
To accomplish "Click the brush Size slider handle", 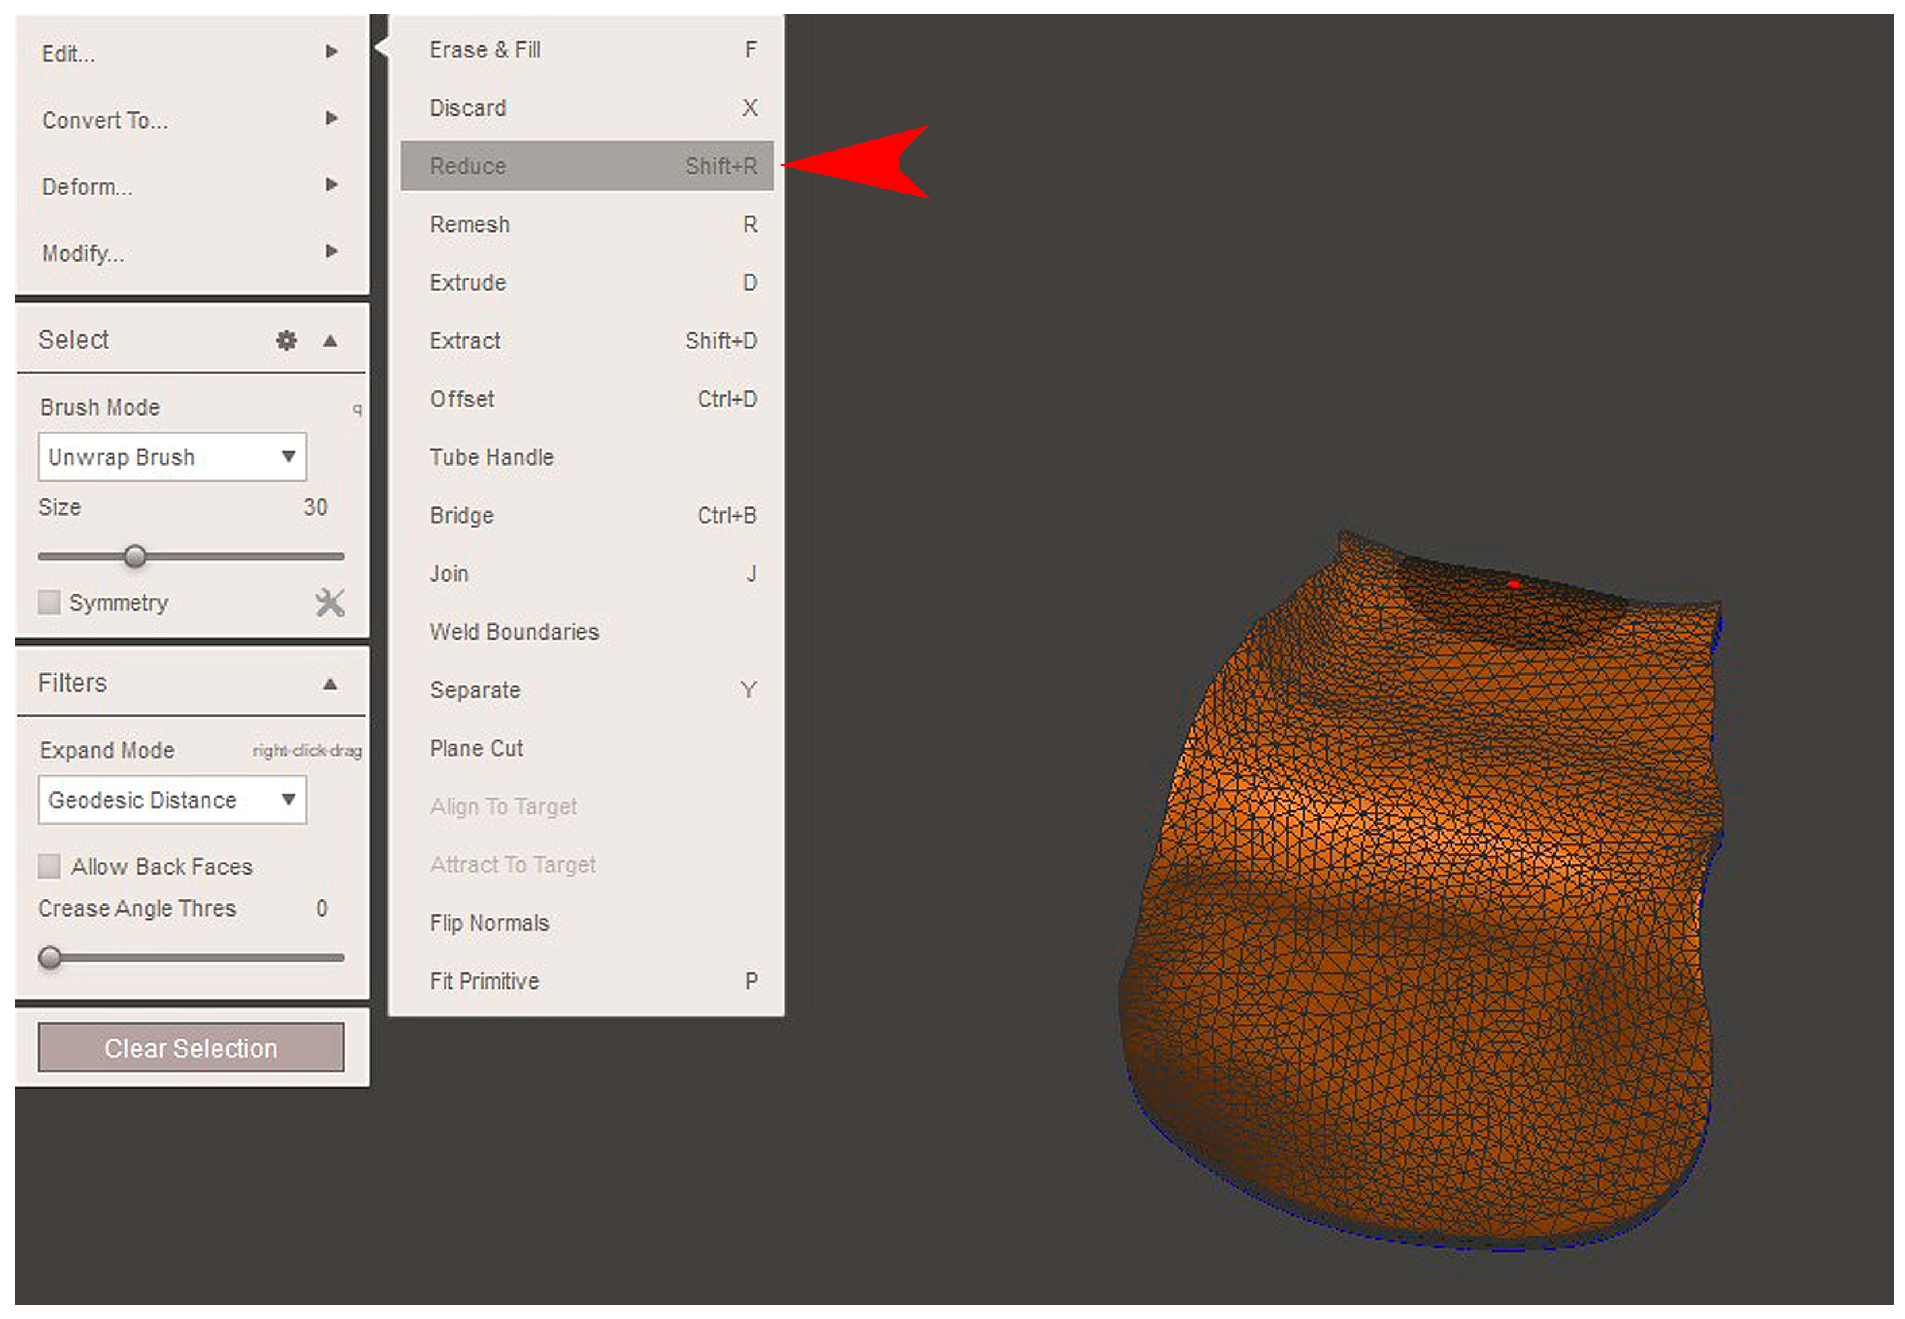I will point(134,556).
